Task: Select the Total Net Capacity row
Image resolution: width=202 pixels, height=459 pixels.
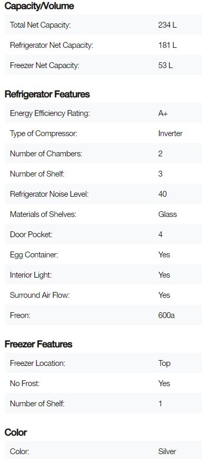Action: coord(103,25)
